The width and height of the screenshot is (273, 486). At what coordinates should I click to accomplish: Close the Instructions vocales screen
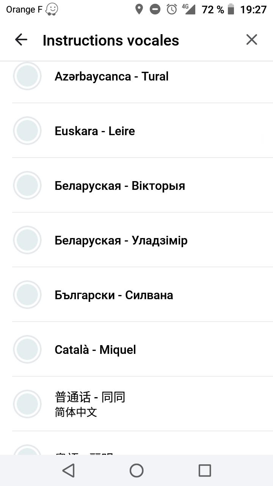click(252, 39)
